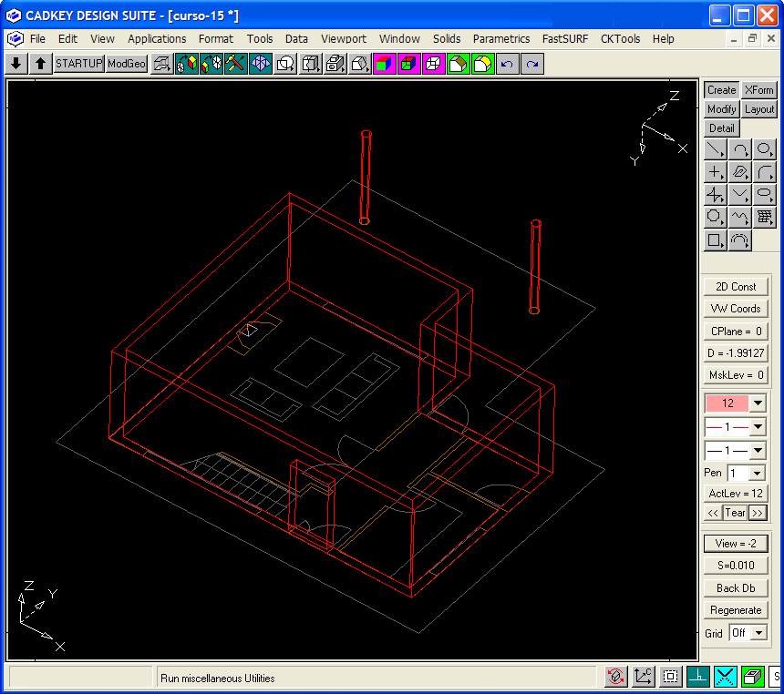
Task: Expand the Pen number dropdown
Action: [x=757, y=474]
